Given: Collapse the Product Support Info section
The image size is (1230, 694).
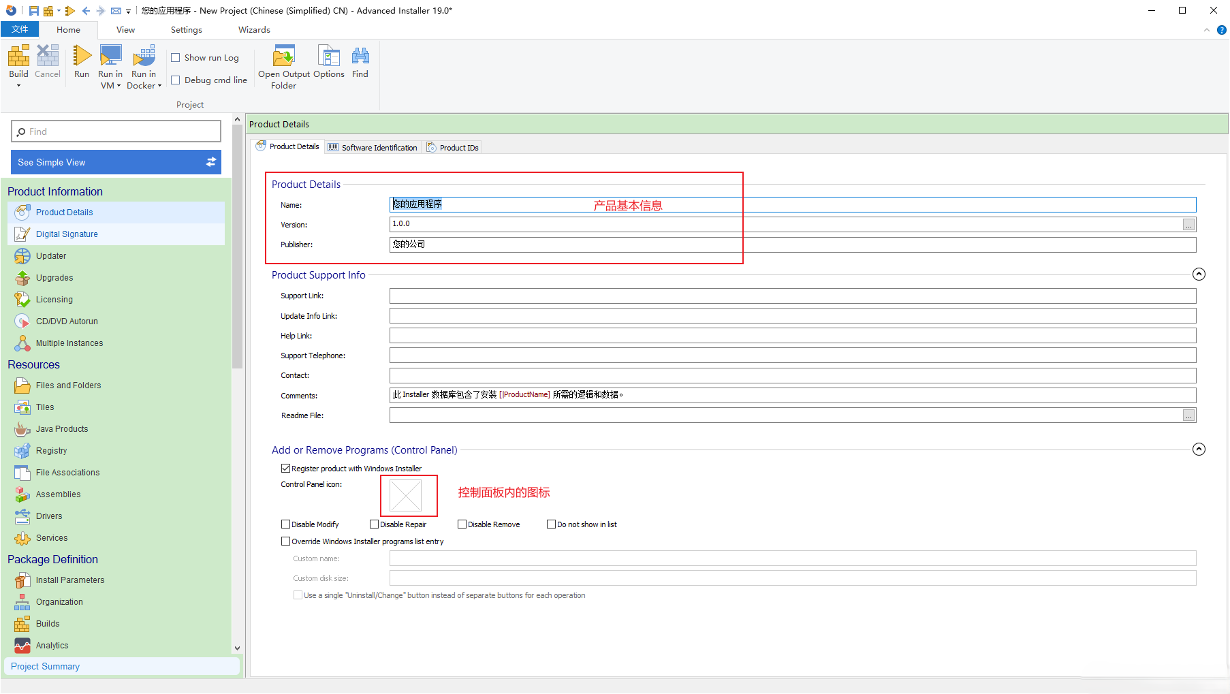Looking at the screenshot, I should [x=1199, y=274].
